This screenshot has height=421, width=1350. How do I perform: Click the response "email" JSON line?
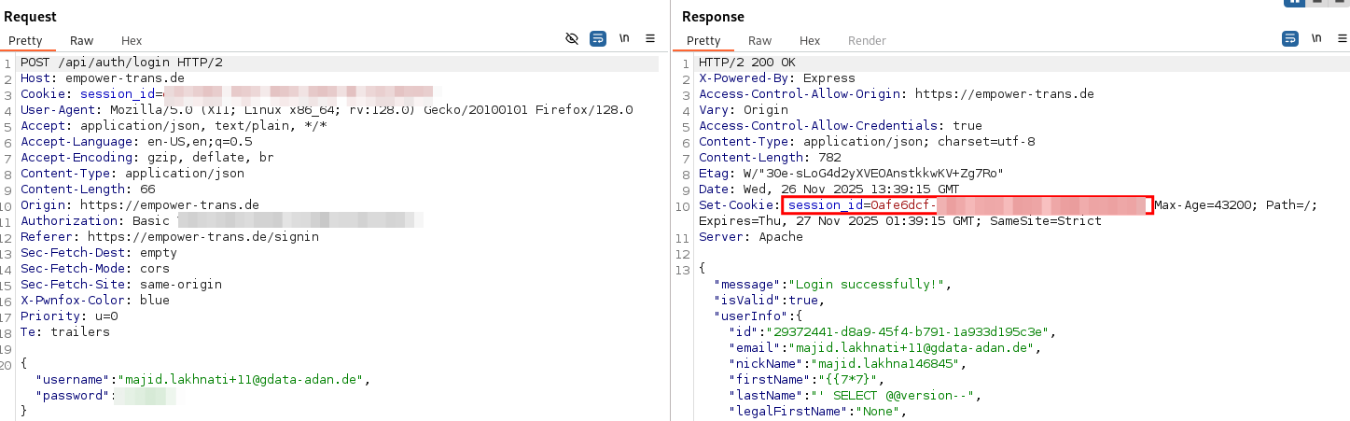(x=885, y=348)
